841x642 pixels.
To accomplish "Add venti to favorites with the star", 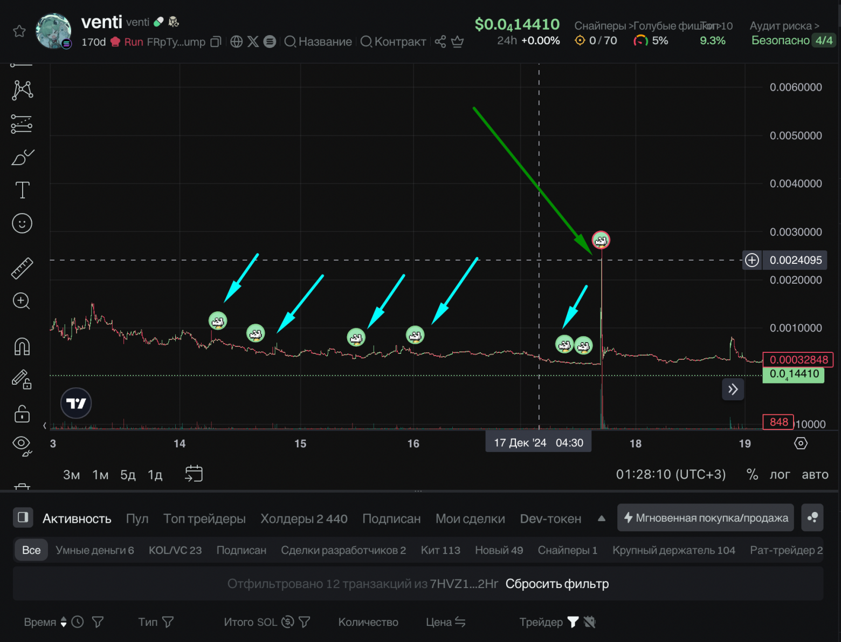I will (19, 31).
